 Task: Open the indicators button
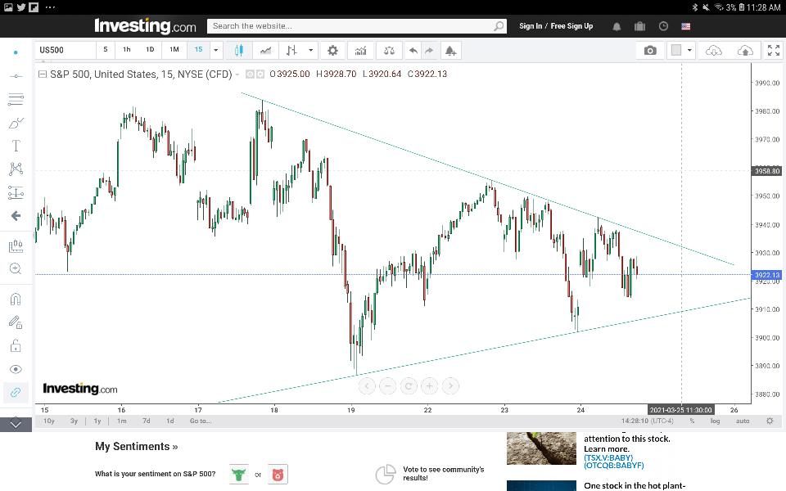(x=360, y=50)
